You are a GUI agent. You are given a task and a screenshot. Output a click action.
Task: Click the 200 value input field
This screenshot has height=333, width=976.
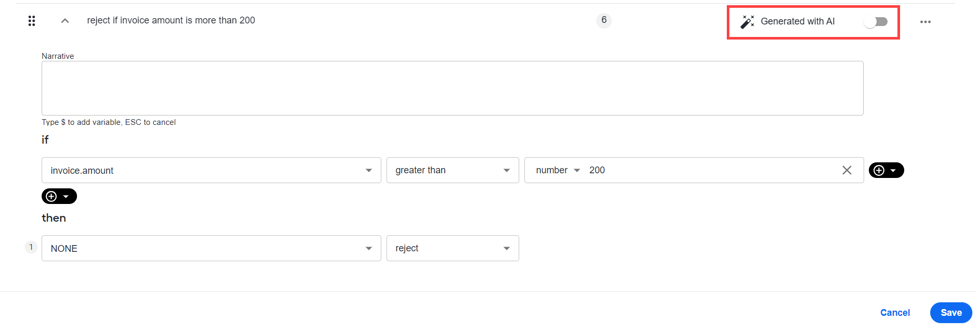tap(710, 170)
